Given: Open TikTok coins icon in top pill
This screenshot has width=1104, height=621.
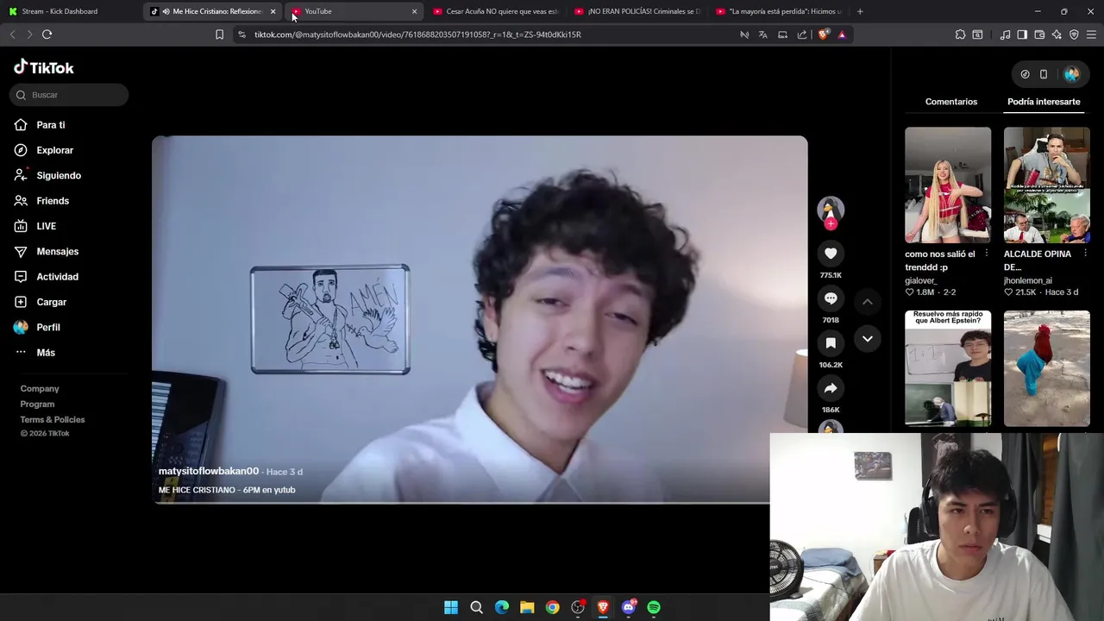Looking at the screenshot, I should [x=1025, y=74].
